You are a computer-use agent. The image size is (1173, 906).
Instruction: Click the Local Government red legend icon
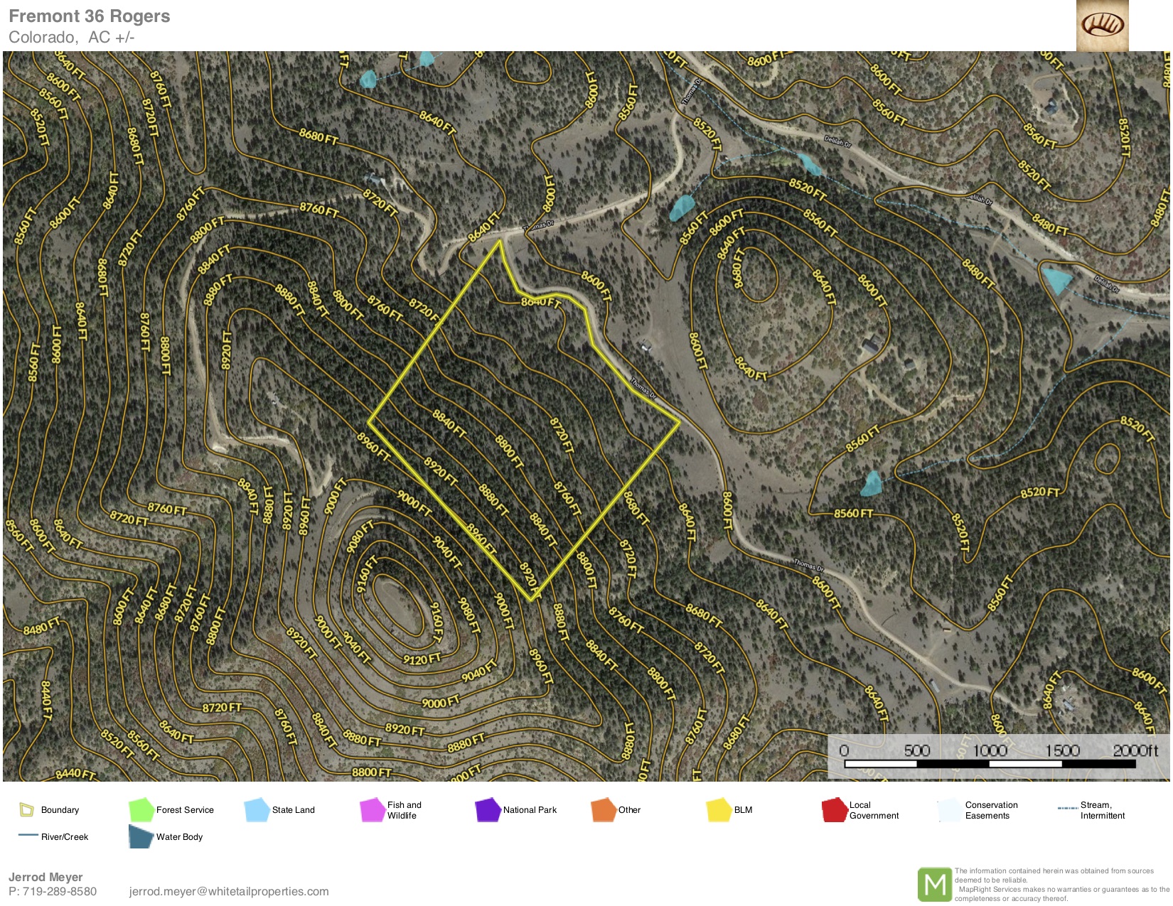(x=834, y=810)
